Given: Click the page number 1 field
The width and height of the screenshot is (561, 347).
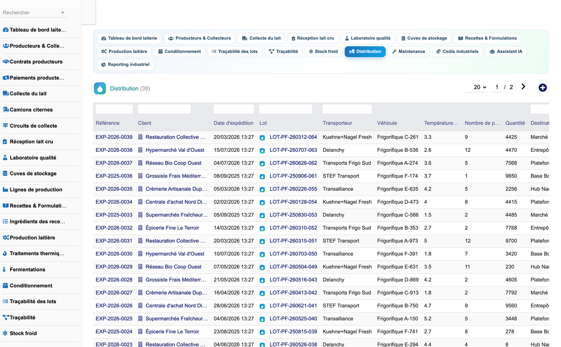Looking at the screenshot, I should pos(496,87).
